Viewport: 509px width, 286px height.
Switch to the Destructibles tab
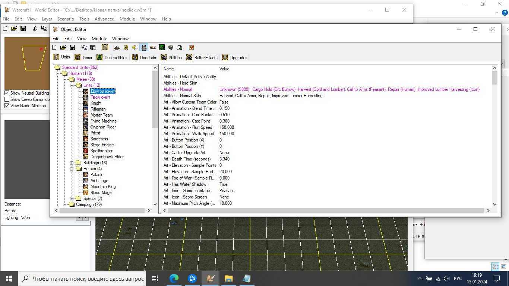coord(112,57)
